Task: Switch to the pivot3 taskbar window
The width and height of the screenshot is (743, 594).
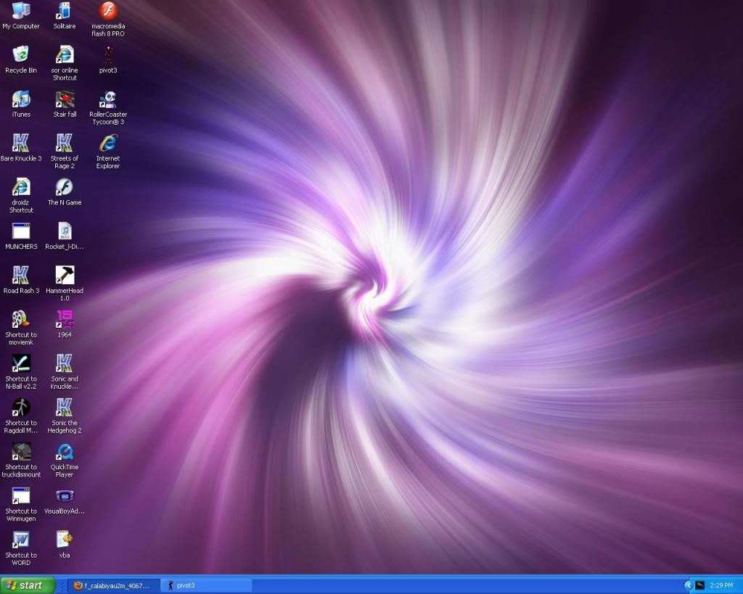Action: 205,585
